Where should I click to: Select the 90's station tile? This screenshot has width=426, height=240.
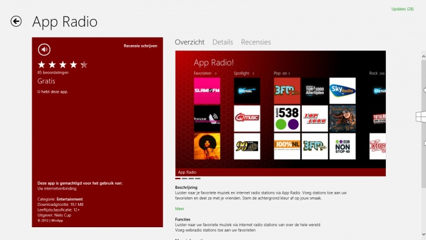click(247, 146)
